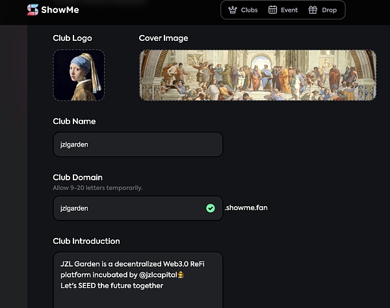Click the Club Logo heading label
The image size is (390, 308).
click(71, 38)
